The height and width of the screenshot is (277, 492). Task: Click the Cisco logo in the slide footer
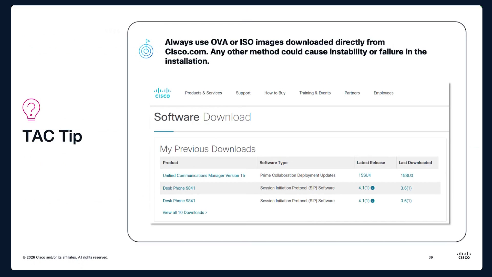click(x=464, y=255)
